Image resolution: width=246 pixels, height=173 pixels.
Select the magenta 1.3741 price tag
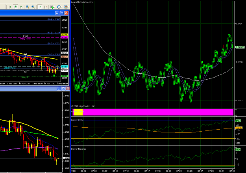pos(65,37)
